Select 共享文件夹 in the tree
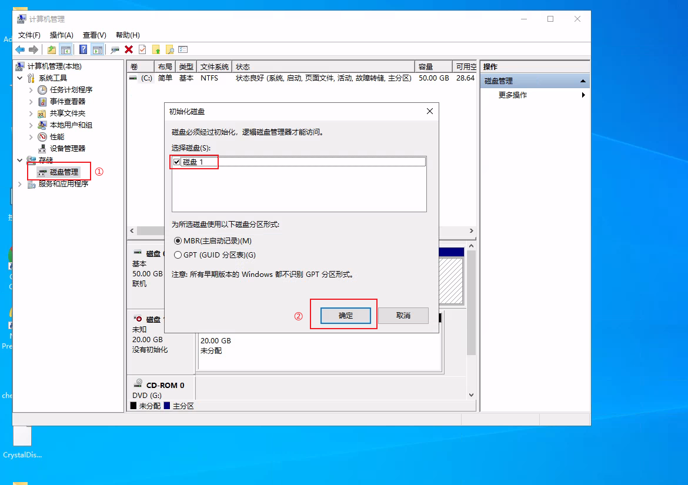Image resolution: width=688 pixels, height=485 pixels. coord(68,113)
